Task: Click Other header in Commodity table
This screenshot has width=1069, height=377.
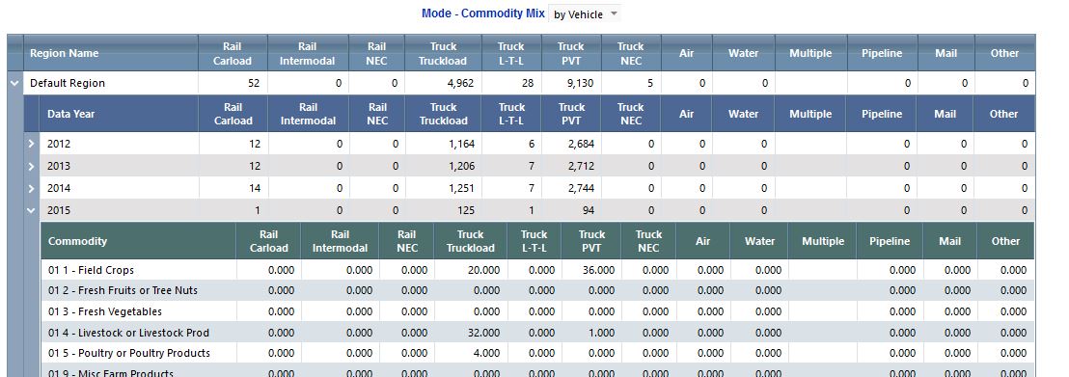Action: tap(1005, 241)
